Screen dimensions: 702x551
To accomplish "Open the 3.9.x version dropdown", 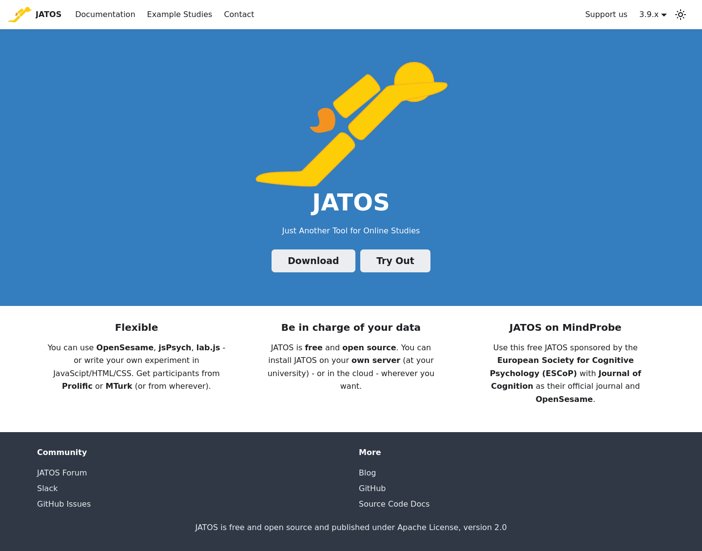I will pos(653,15).
